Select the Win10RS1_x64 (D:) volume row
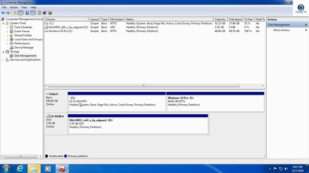Screen dimensions: 309x173 pos(154,27)
